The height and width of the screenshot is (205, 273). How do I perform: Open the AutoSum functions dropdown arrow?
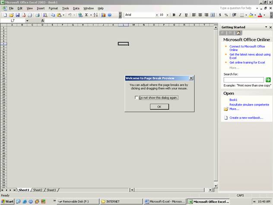click(91, 15)
